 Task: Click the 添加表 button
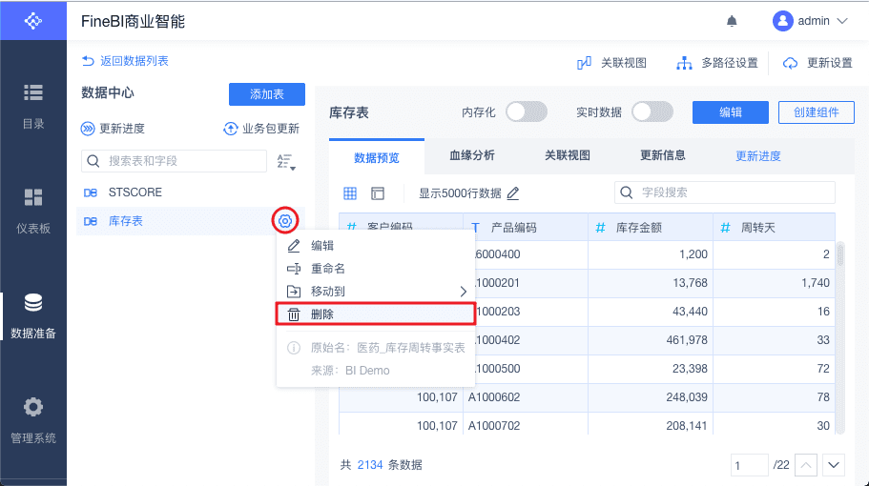click(x=266, y=94)
